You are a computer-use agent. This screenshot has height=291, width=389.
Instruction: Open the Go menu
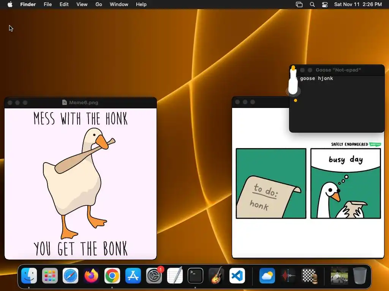point(99,4)
